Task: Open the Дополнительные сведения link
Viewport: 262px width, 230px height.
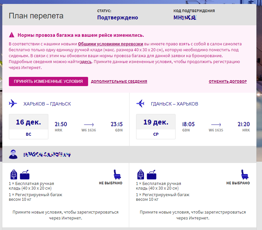Action: pos(119,81)
